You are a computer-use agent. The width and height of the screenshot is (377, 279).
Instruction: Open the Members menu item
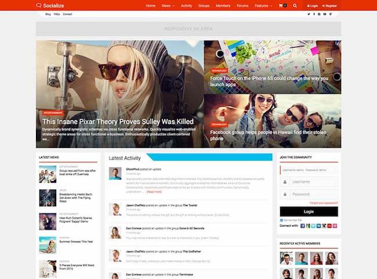tap(223, 6)
